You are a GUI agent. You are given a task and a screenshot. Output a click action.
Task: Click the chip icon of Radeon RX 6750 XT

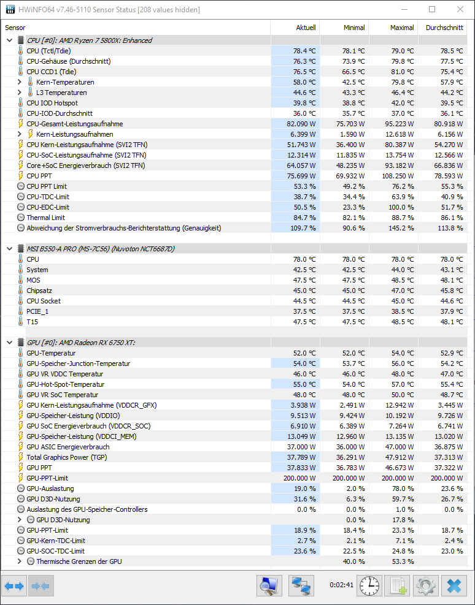pos(21,342)
